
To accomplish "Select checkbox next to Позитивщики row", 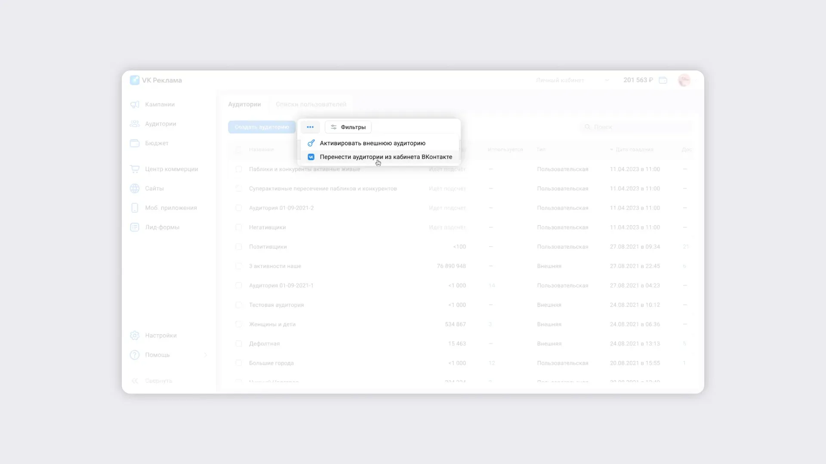I will click(239, 247).
